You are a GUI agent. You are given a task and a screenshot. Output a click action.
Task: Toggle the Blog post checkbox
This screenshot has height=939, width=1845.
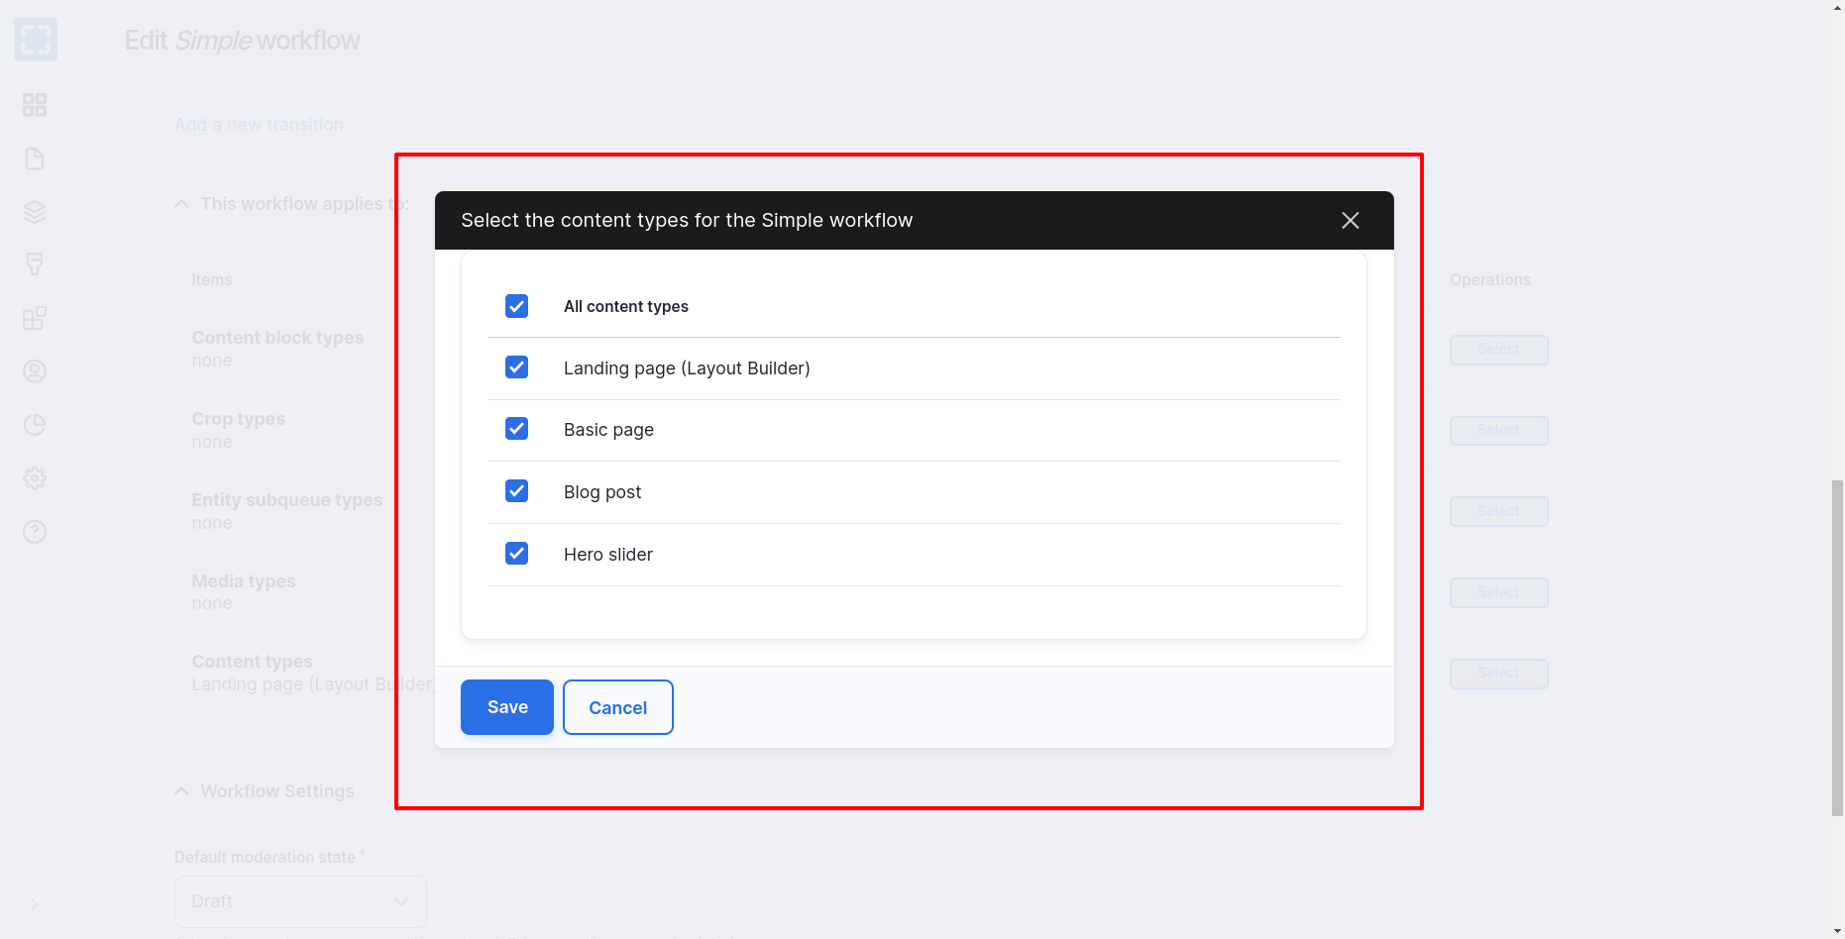click(516, 491)
